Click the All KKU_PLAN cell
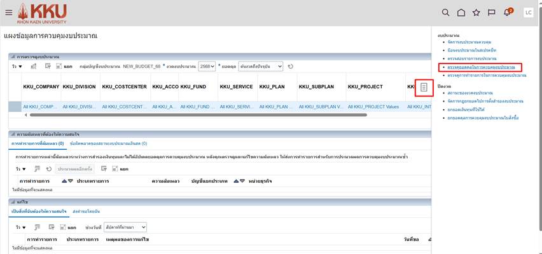This screenshot has width=542, height=254. coord(277,107)
